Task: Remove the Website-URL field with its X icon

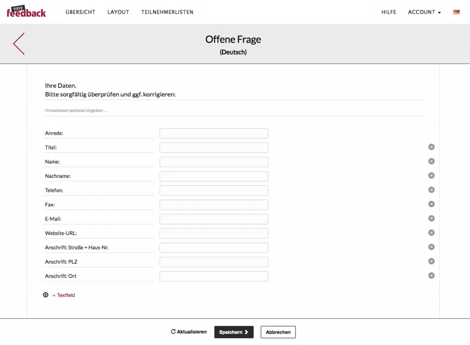Action: (431, 233)
